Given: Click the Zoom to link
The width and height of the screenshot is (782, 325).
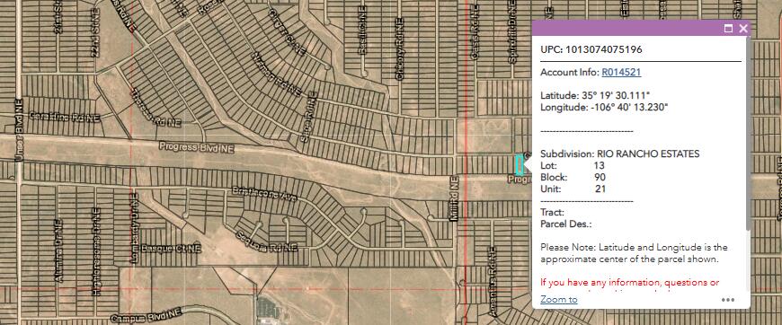Looking at the screenshot, I should tap(558, 299).
